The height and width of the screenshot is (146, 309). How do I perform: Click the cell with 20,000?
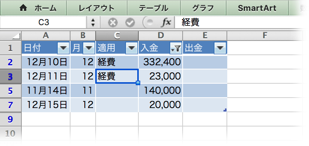pyautogui.click(x=160, y=105)
